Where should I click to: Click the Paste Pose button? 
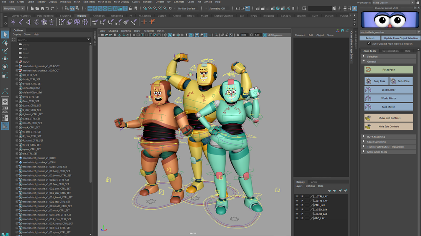401,81
